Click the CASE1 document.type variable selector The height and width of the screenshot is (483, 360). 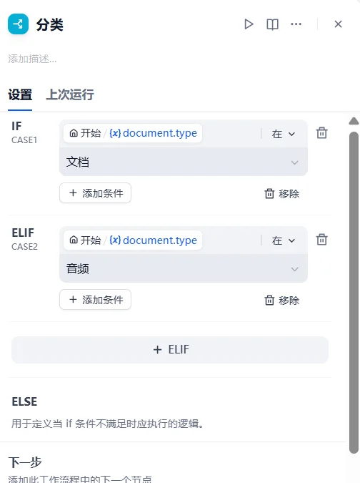(133, 133)
